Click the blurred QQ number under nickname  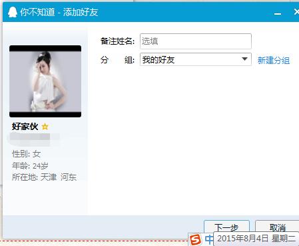coord(33,139)
